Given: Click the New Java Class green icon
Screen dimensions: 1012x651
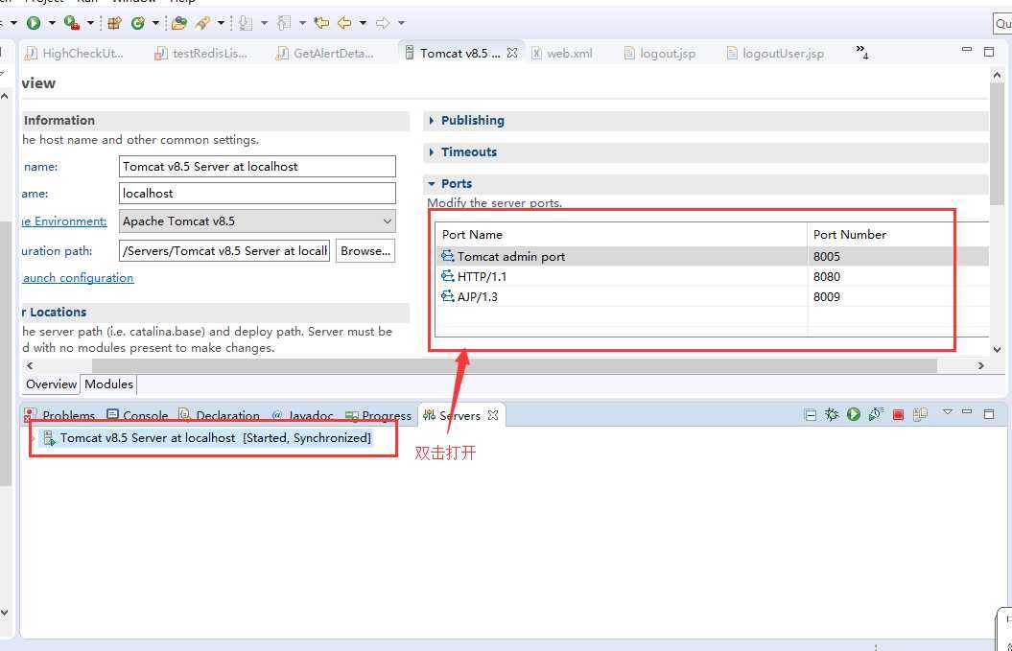Looking at the screenshot, I should [137, 23].
